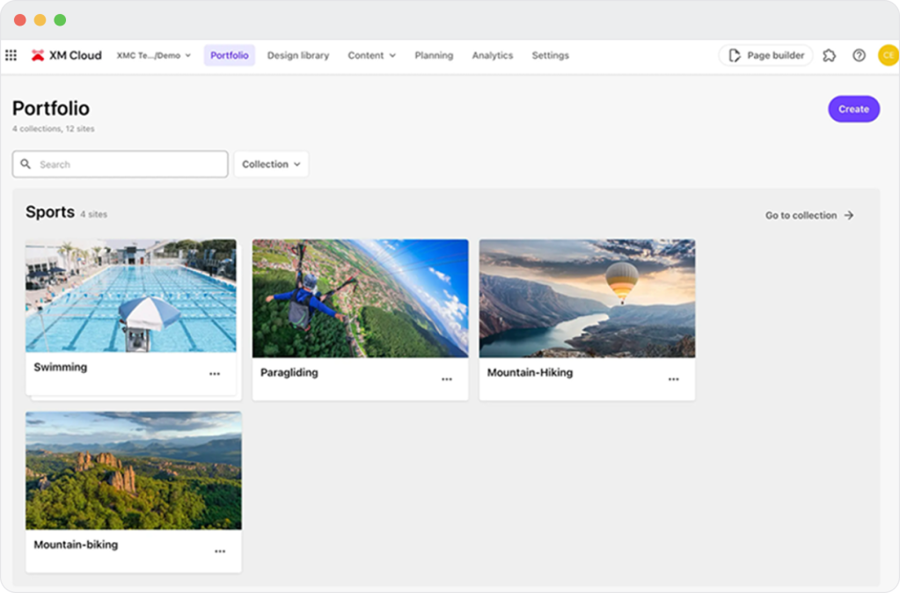Screen dimensions: 900x593
Task: Open the Paragliding site thumbnail
Action: (x=361, y=298)
